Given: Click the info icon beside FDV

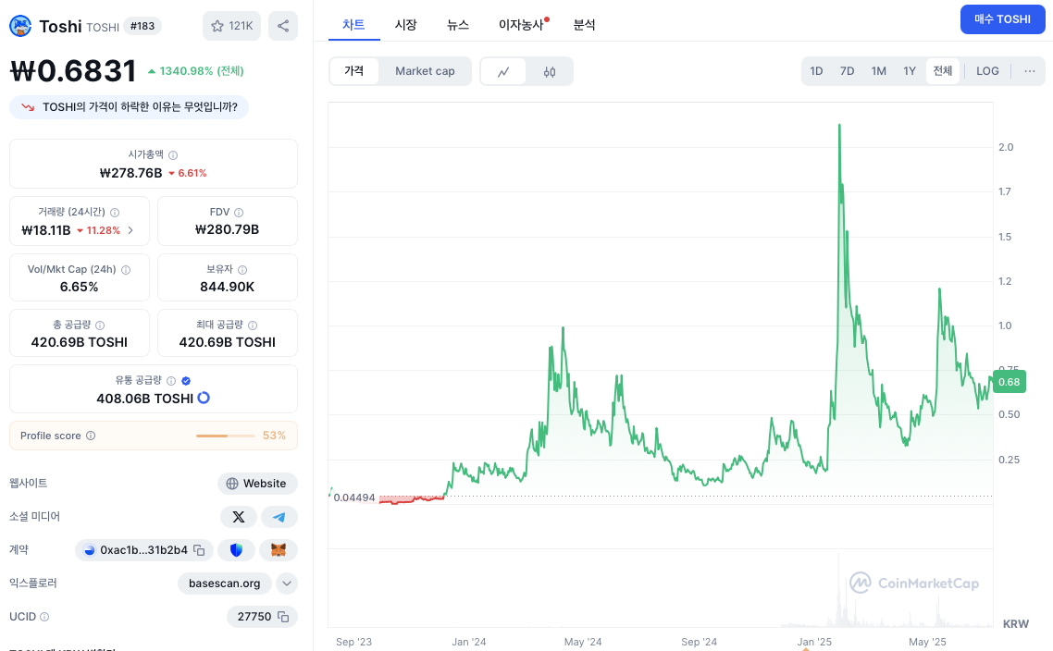Looking at the screenshot, I should pos(239,212).
